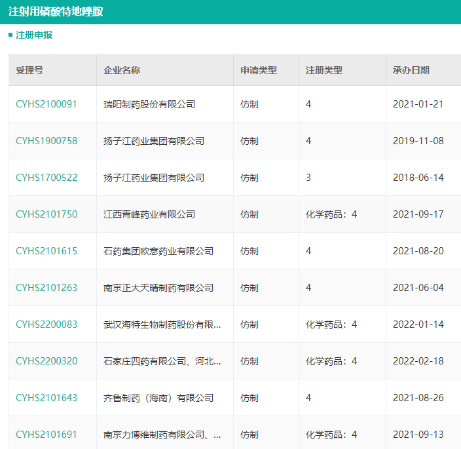Click registration type 3 in CYHS1700522 row
Screen dimensions: 461x449
pos(308,178)
